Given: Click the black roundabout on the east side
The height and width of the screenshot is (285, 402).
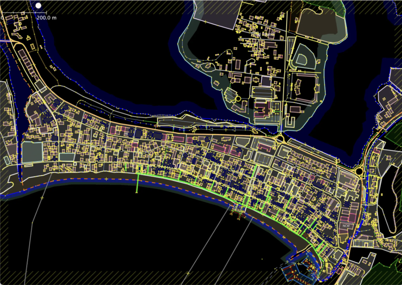Looking at the screenshot, I should point(359,172).
